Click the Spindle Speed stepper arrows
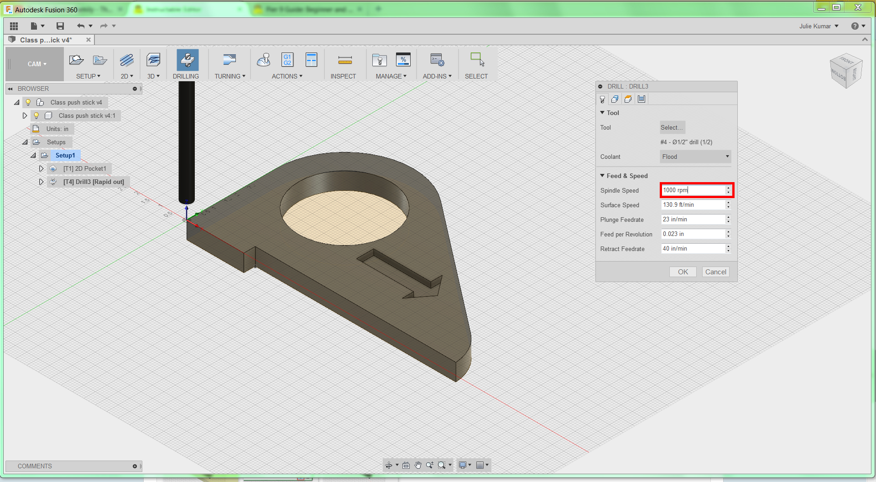Viewport: 876px width, 482px height. [728, 190]
